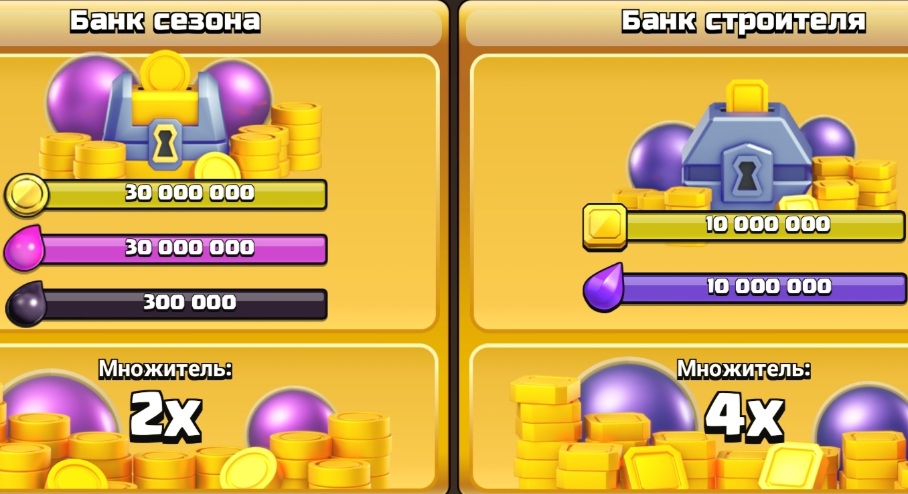Click the 30 000 000 gold bar

click(x=185, y=194)
